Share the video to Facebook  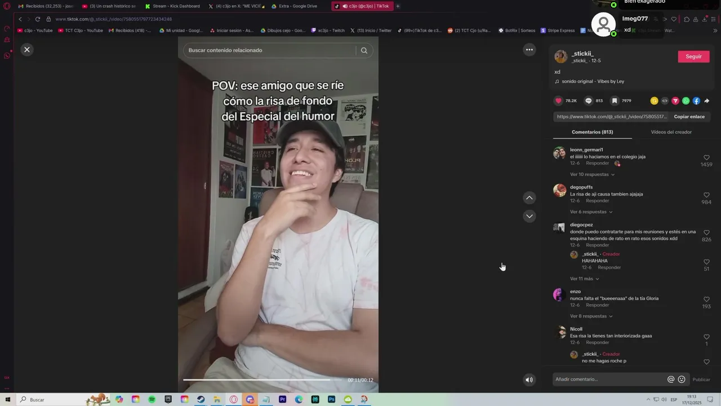696,101
